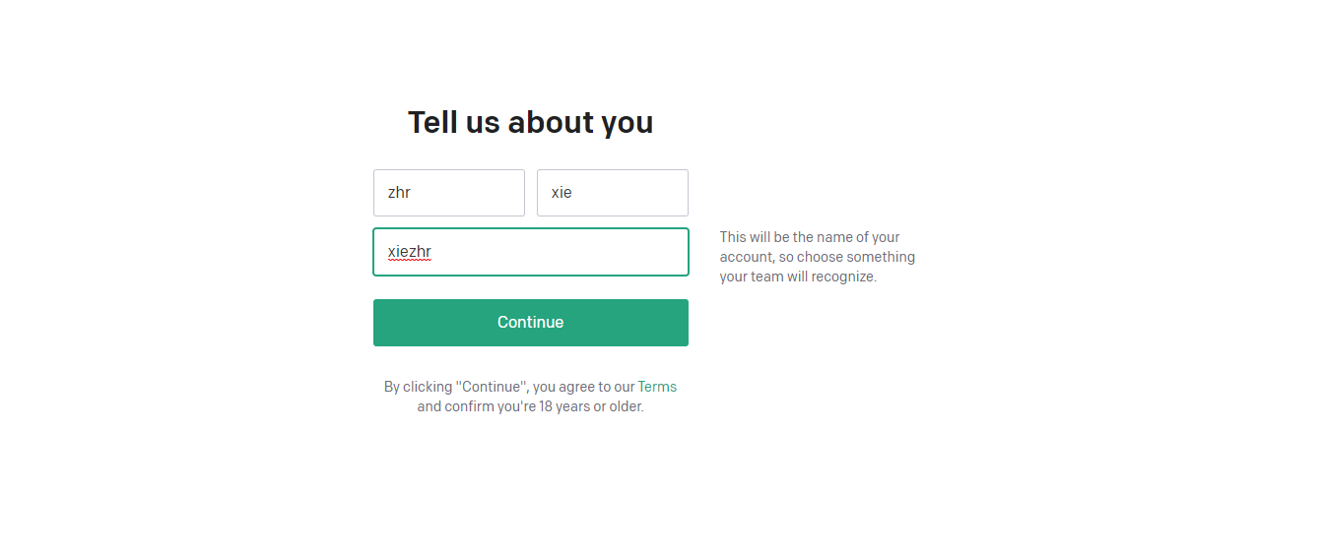Click "you agree to our" text before Terms
The width and height of the screenshot is (1322, 554).
pyautogui.click(x=583, y=387)
